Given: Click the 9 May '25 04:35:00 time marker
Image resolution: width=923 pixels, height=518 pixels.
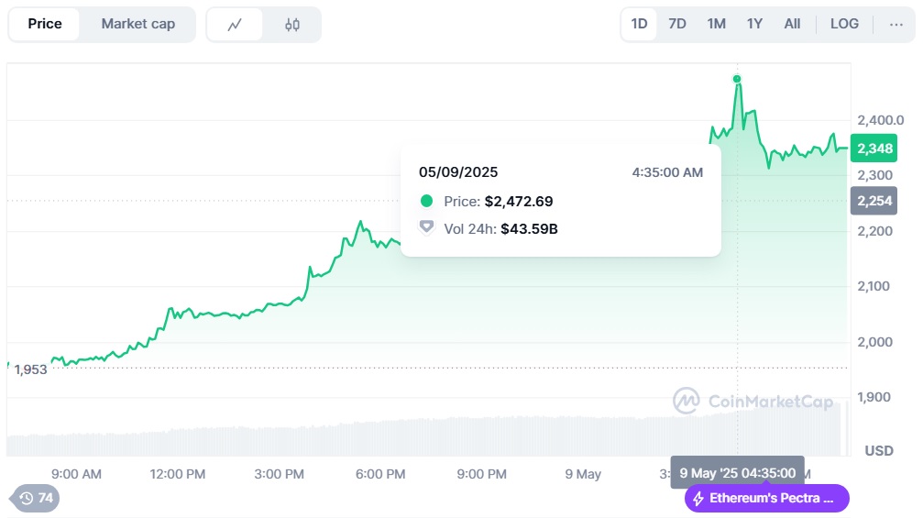Looking at the screenshot, I should point(737,473).
